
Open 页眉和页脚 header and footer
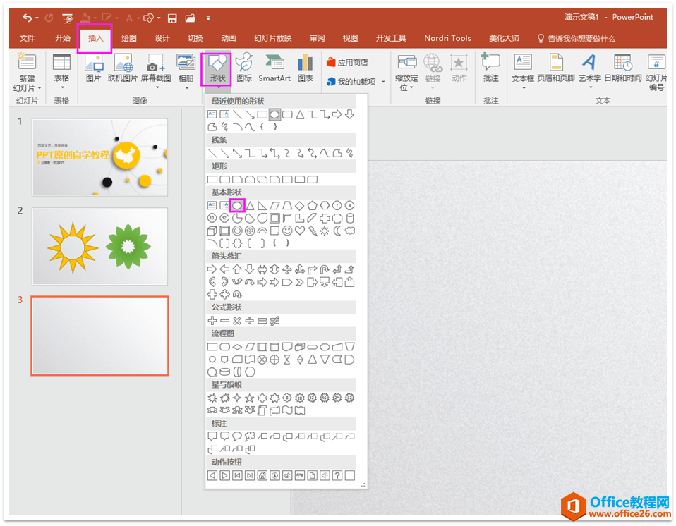coord(556,68)
